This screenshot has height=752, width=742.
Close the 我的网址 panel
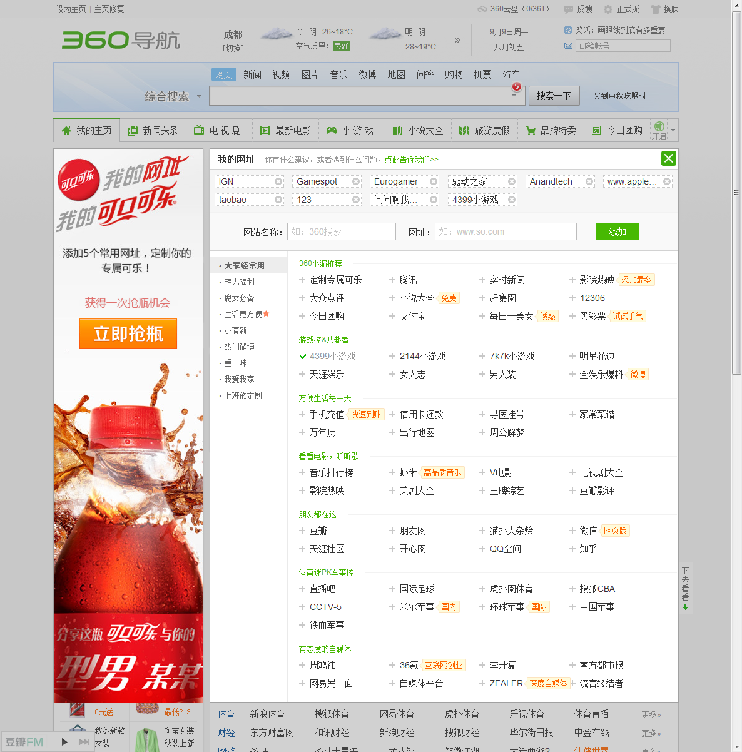pyautogui.click(x=669, y=158)
